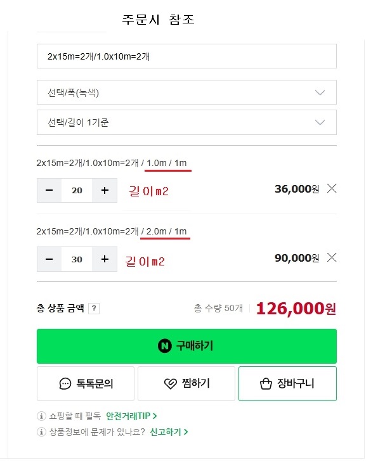Increase quantity of the 1.0m option
The width and height of the screenshot is (385, 467).
click(x=105, y=190)
